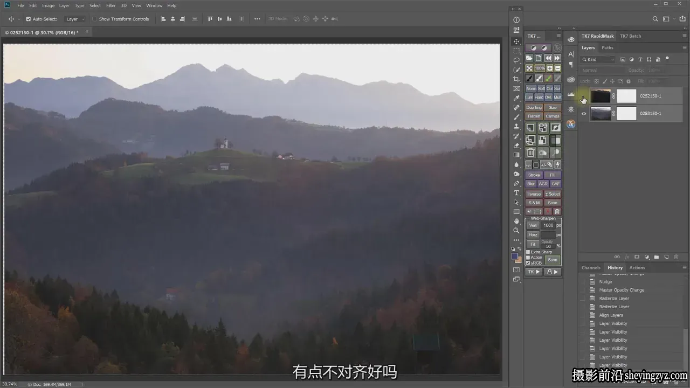The width and height of the screenshot is (690, 388).
Task: Open the Normal blend mode dropdown
Action: (x=604, y=71)
